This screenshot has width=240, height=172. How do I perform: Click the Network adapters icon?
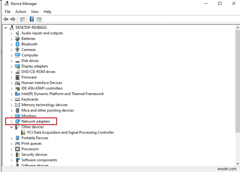coord(17,121)
